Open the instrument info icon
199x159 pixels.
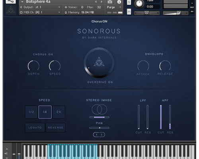coord(119,2)
